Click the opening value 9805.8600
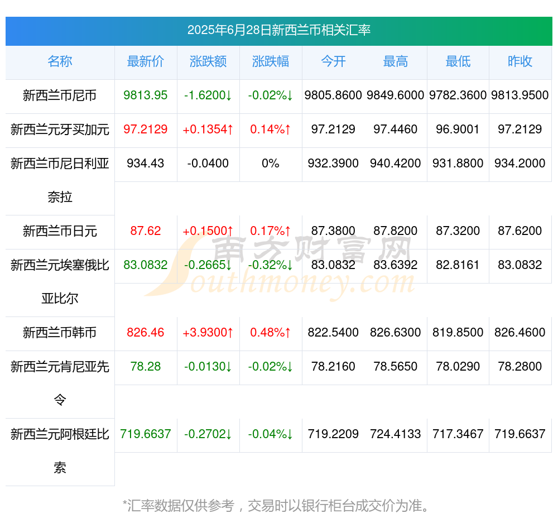 tap(333, 95)
